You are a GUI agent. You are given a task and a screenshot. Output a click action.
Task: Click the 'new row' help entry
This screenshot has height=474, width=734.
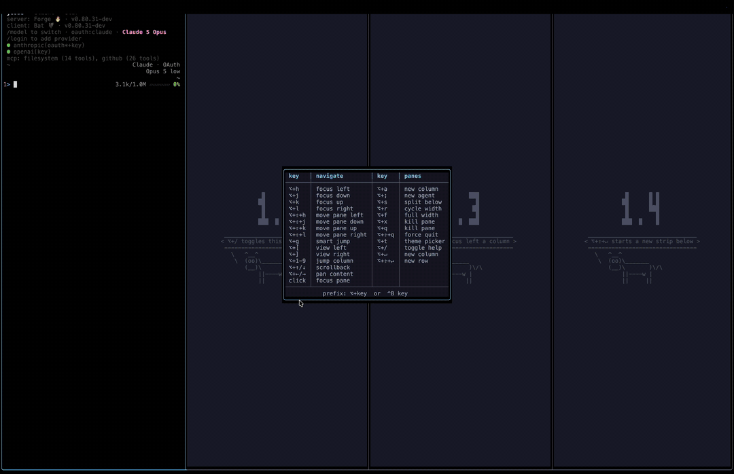pos(416,261)
